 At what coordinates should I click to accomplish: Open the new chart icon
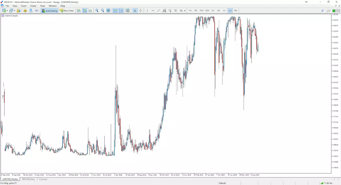pyautogui.click(x=4, y=11)
